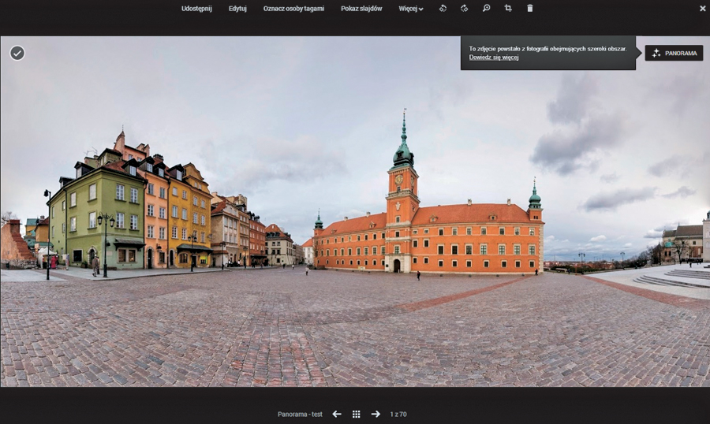Go to next photo arrow
The width and height of the screenshot is (710, 424).
pos(376,414)
